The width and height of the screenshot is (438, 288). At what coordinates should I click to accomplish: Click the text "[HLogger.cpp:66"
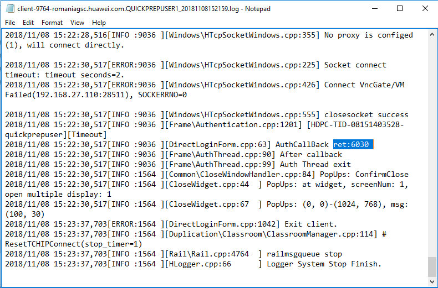[198, 264]
